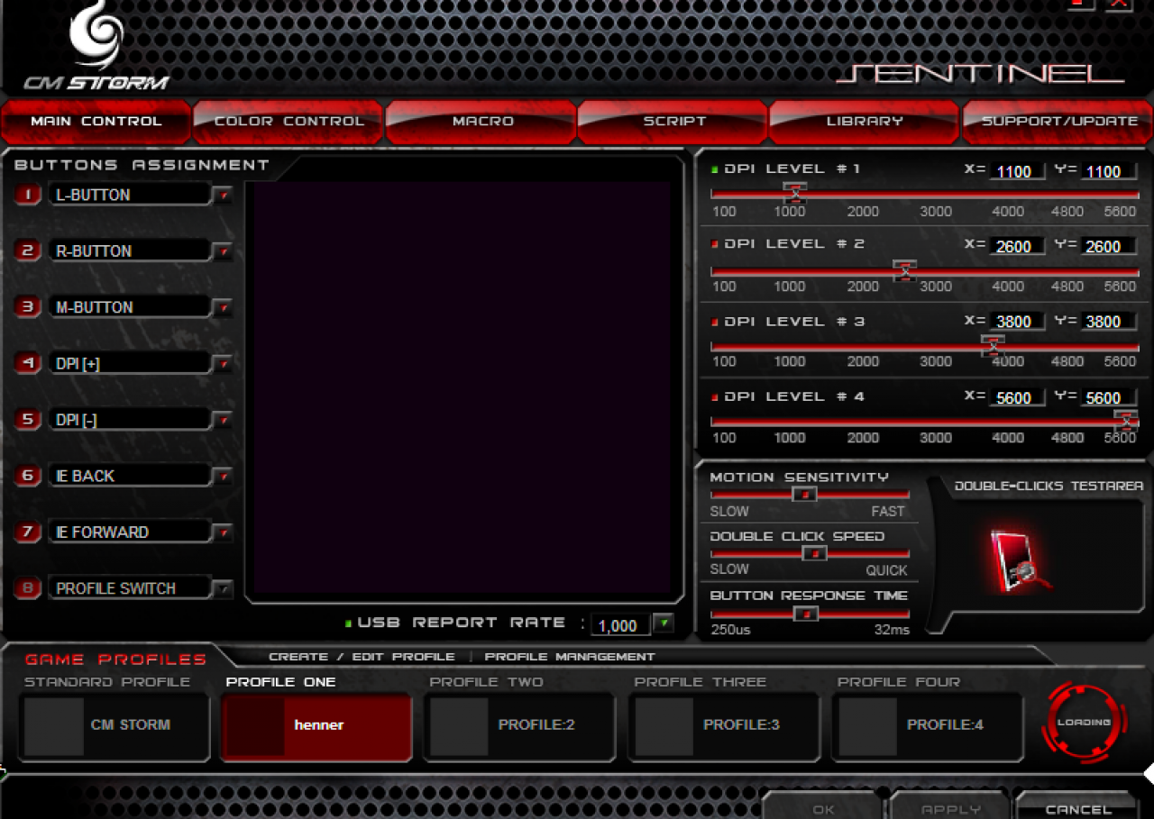The width and height of the screenshot is (1154, 819).
Task: Click the DPI Level #4 slider handle
Action: pyautogui.click(x=1125, y=420)
